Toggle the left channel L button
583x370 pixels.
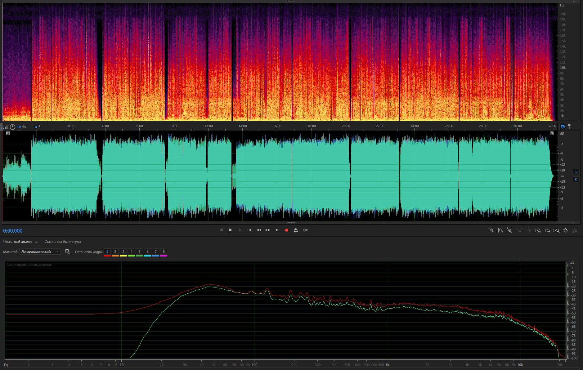click(x=576, y=172)
